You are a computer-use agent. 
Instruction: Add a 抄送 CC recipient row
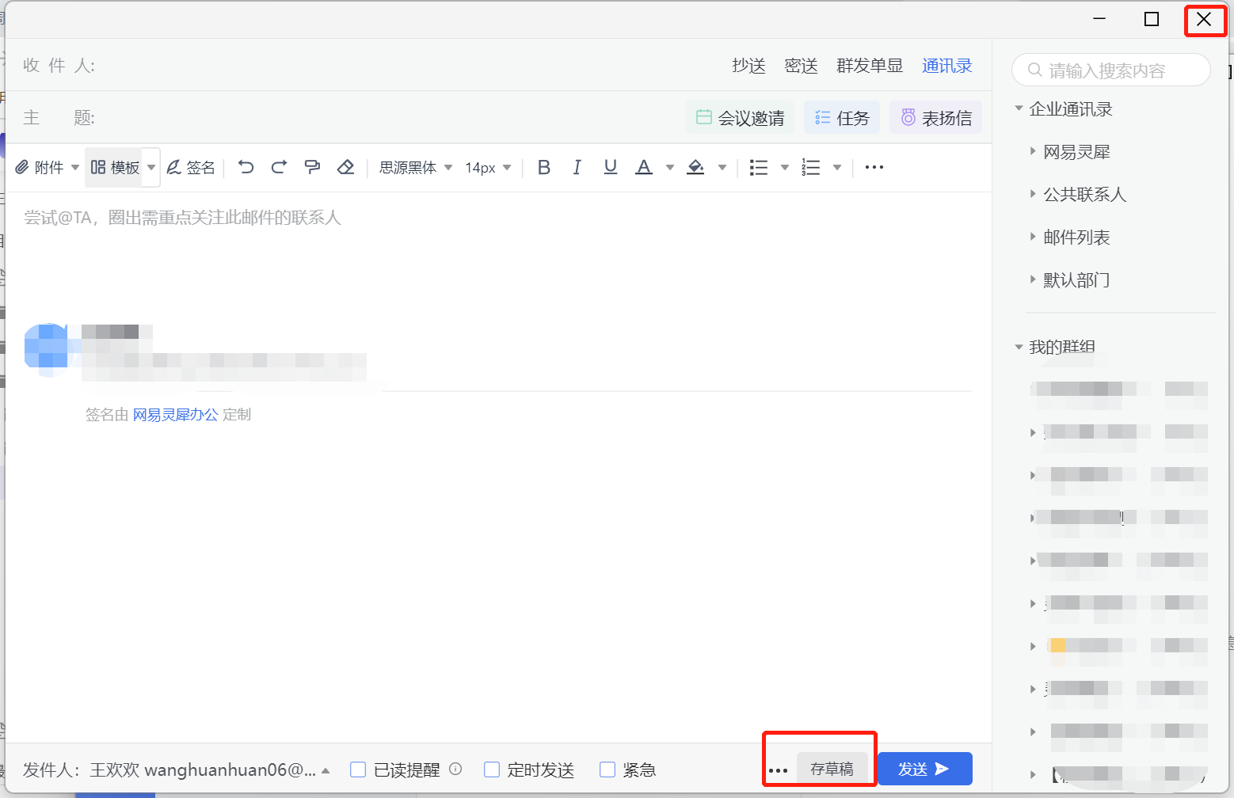click(748, 66)
